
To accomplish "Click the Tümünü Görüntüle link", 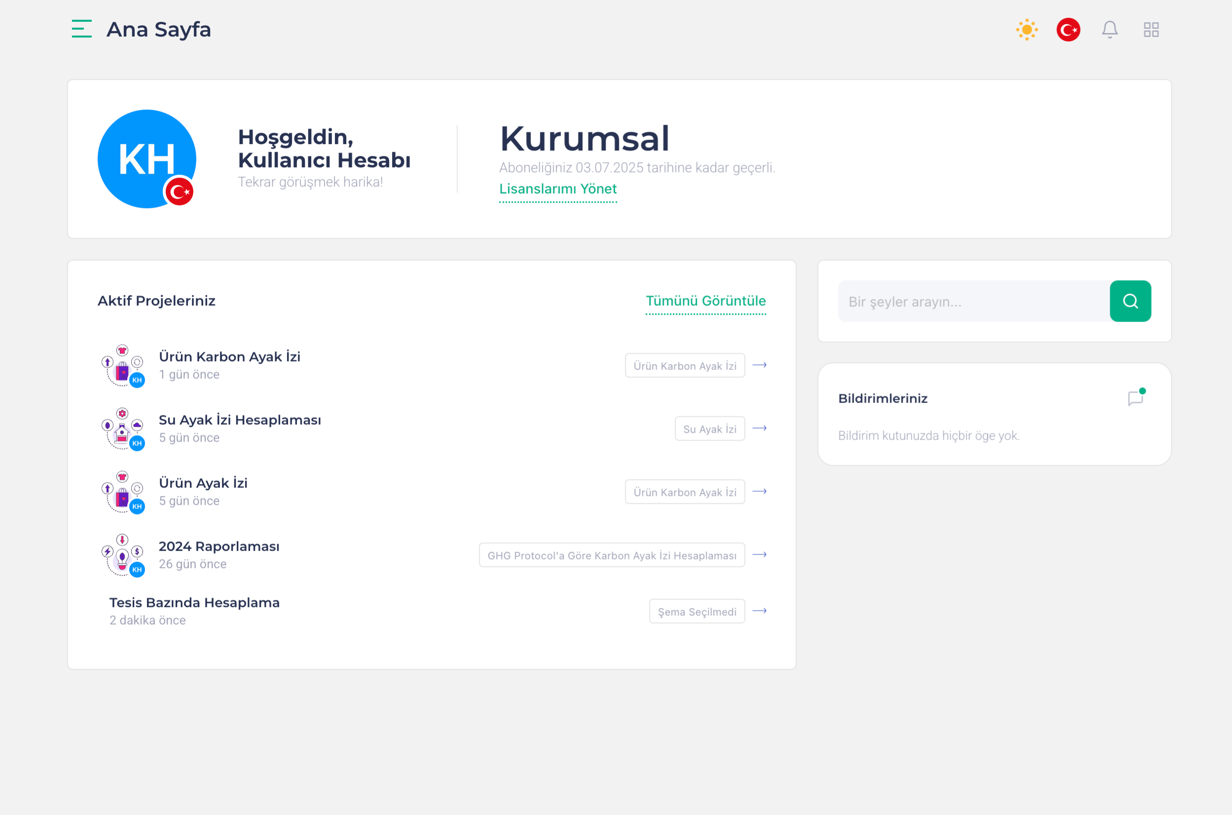I will click(x=706, y=300).
